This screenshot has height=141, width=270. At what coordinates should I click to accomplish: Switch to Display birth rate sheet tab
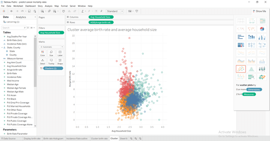pos(32,138)
